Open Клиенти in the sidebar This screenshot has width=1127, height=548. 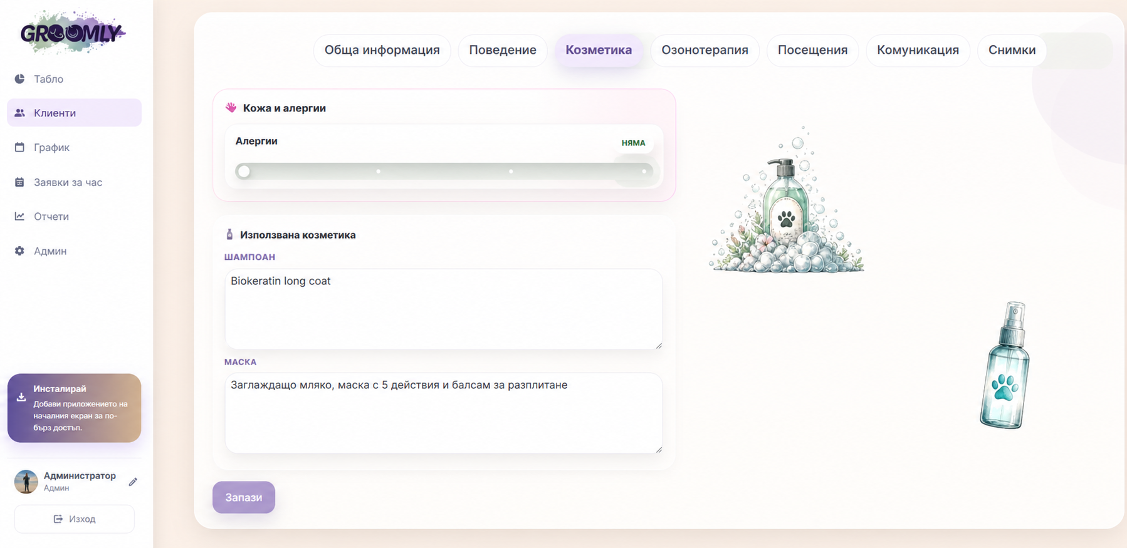(x=74, y=113)
